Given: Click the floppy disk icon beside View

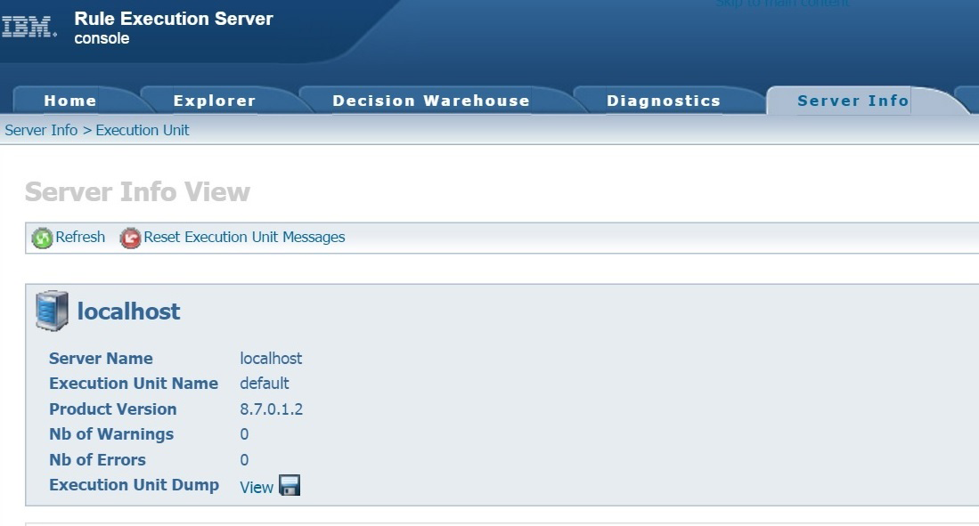Looking at the screenshot, I should pos(290,488).
